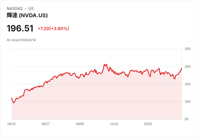Open the 輝達 (NVDA.US) stock title
This screenshot has height=138, width=198.
tap(27, 15)
